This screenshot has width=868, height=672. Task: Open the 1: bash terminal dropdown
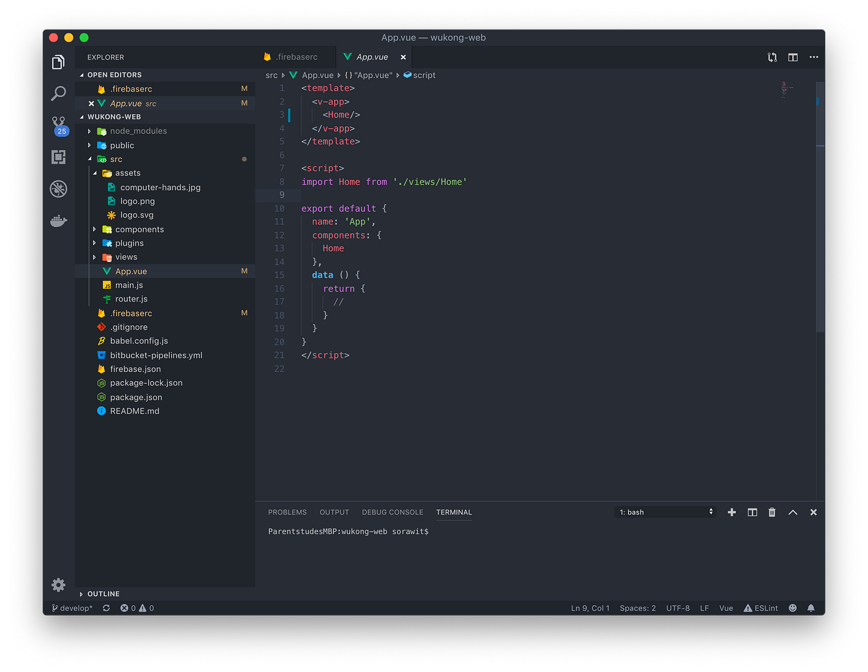point(665,512)
